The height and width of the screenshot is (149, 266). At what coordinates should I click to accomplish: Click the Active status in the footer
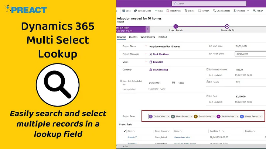(125, 146)
